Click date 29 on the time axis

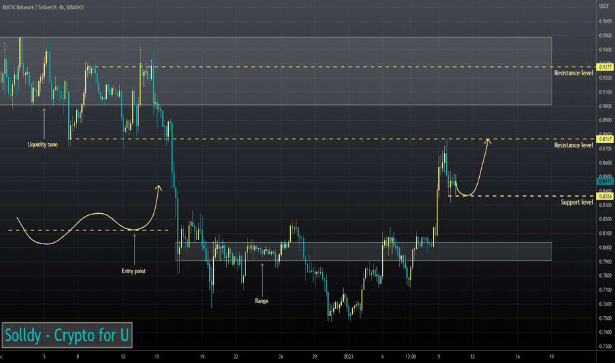[x=315, y=356]
